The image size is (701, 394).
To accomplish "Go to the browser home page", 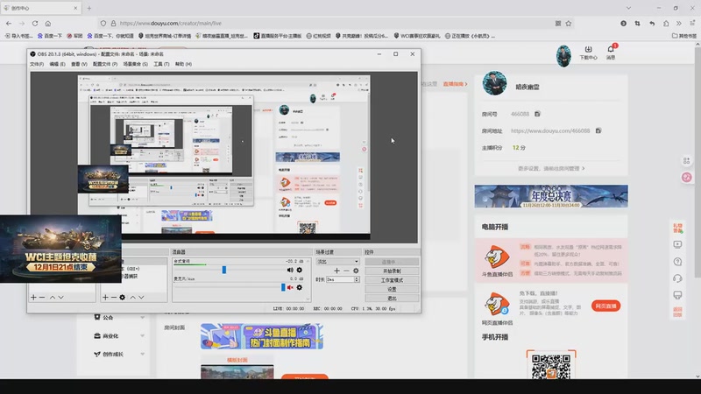I will pyautogui.click(x=48, y=24).
